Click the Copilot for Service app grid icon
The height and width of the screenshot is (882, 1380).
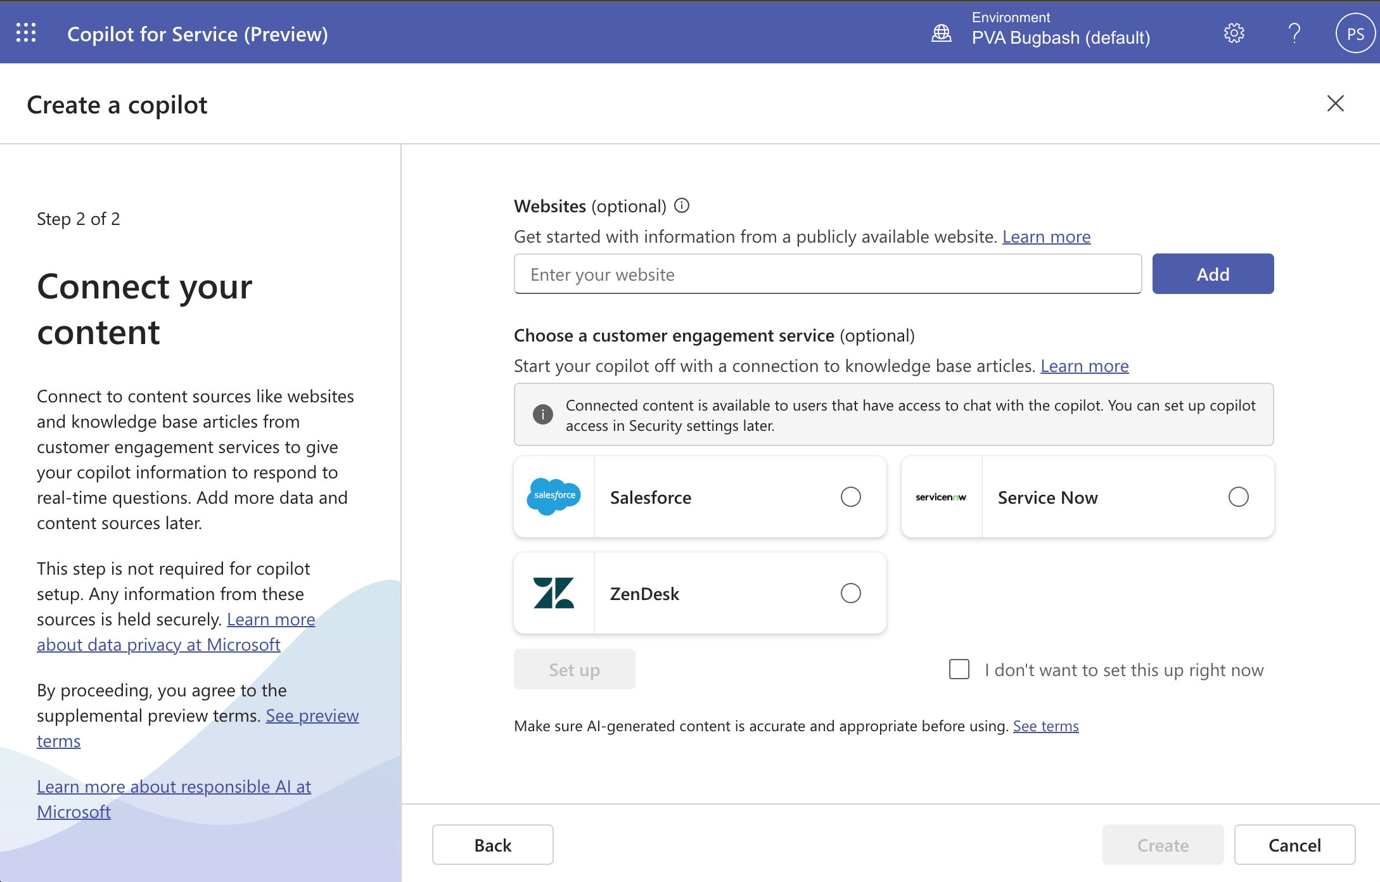tap(26, 32)
